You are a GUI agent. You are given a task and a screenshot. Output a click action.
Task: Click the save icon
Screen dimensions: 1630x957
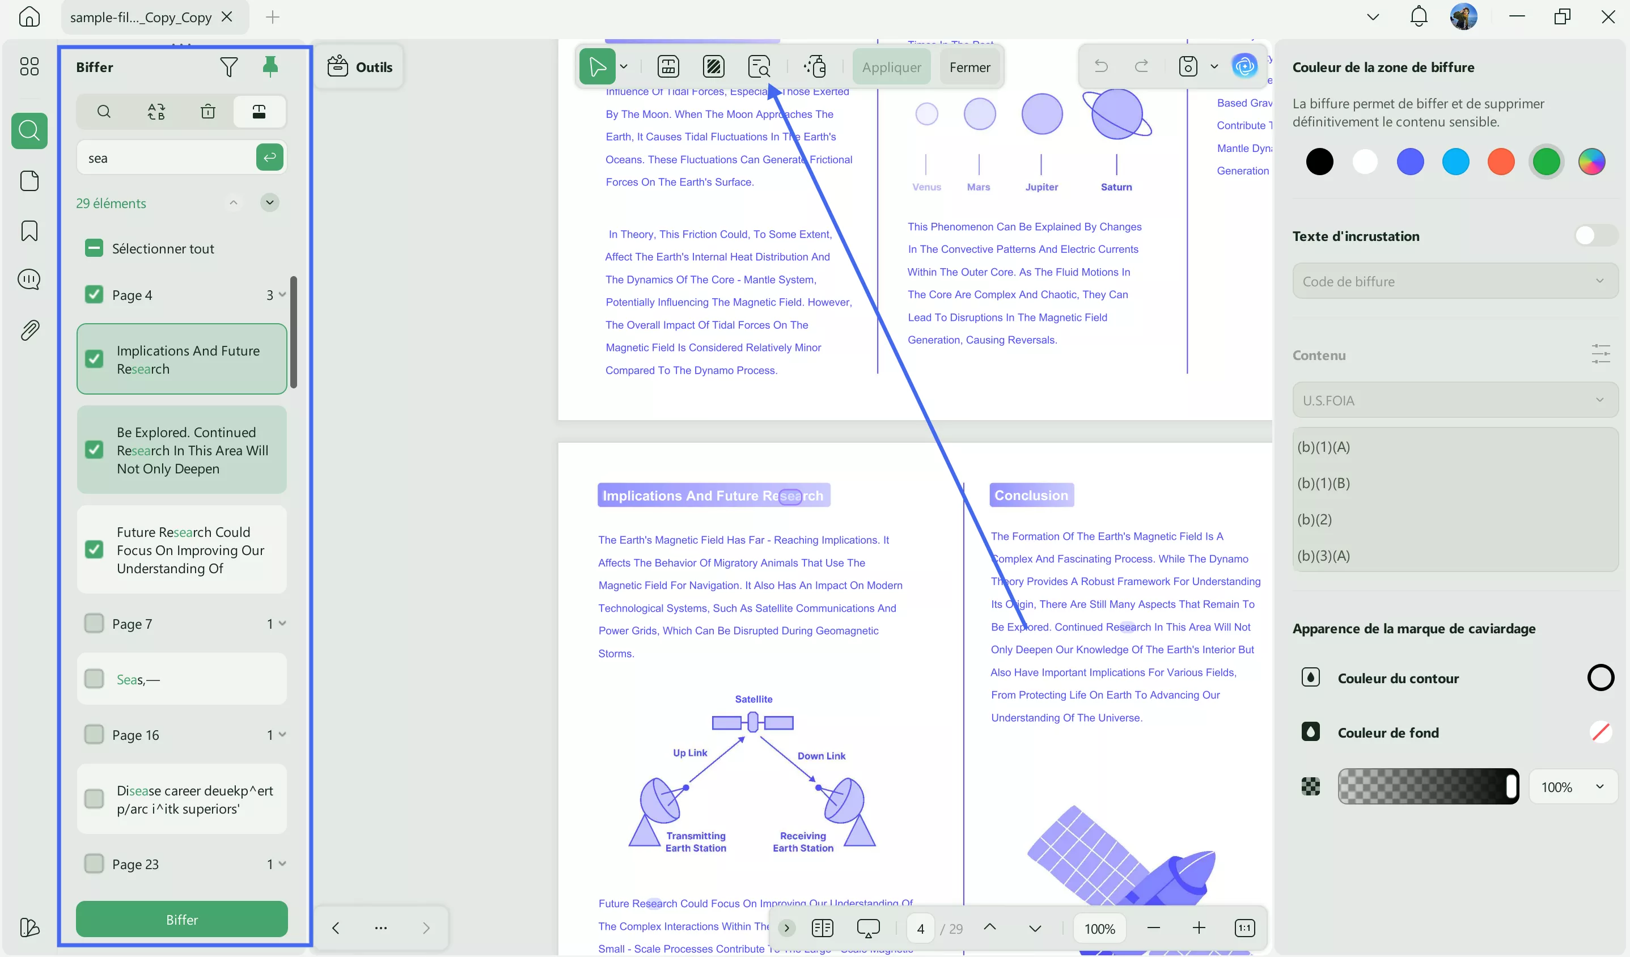pos(1188,66)
